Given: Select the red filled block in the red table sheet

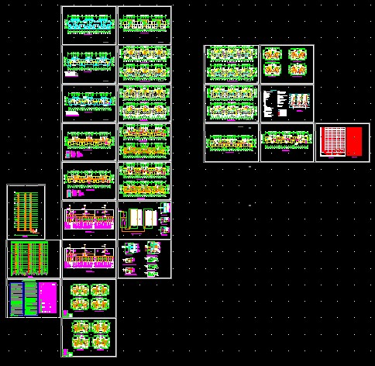Looking at the screenshot, I should pyautogui.click(x=354, y=141).
